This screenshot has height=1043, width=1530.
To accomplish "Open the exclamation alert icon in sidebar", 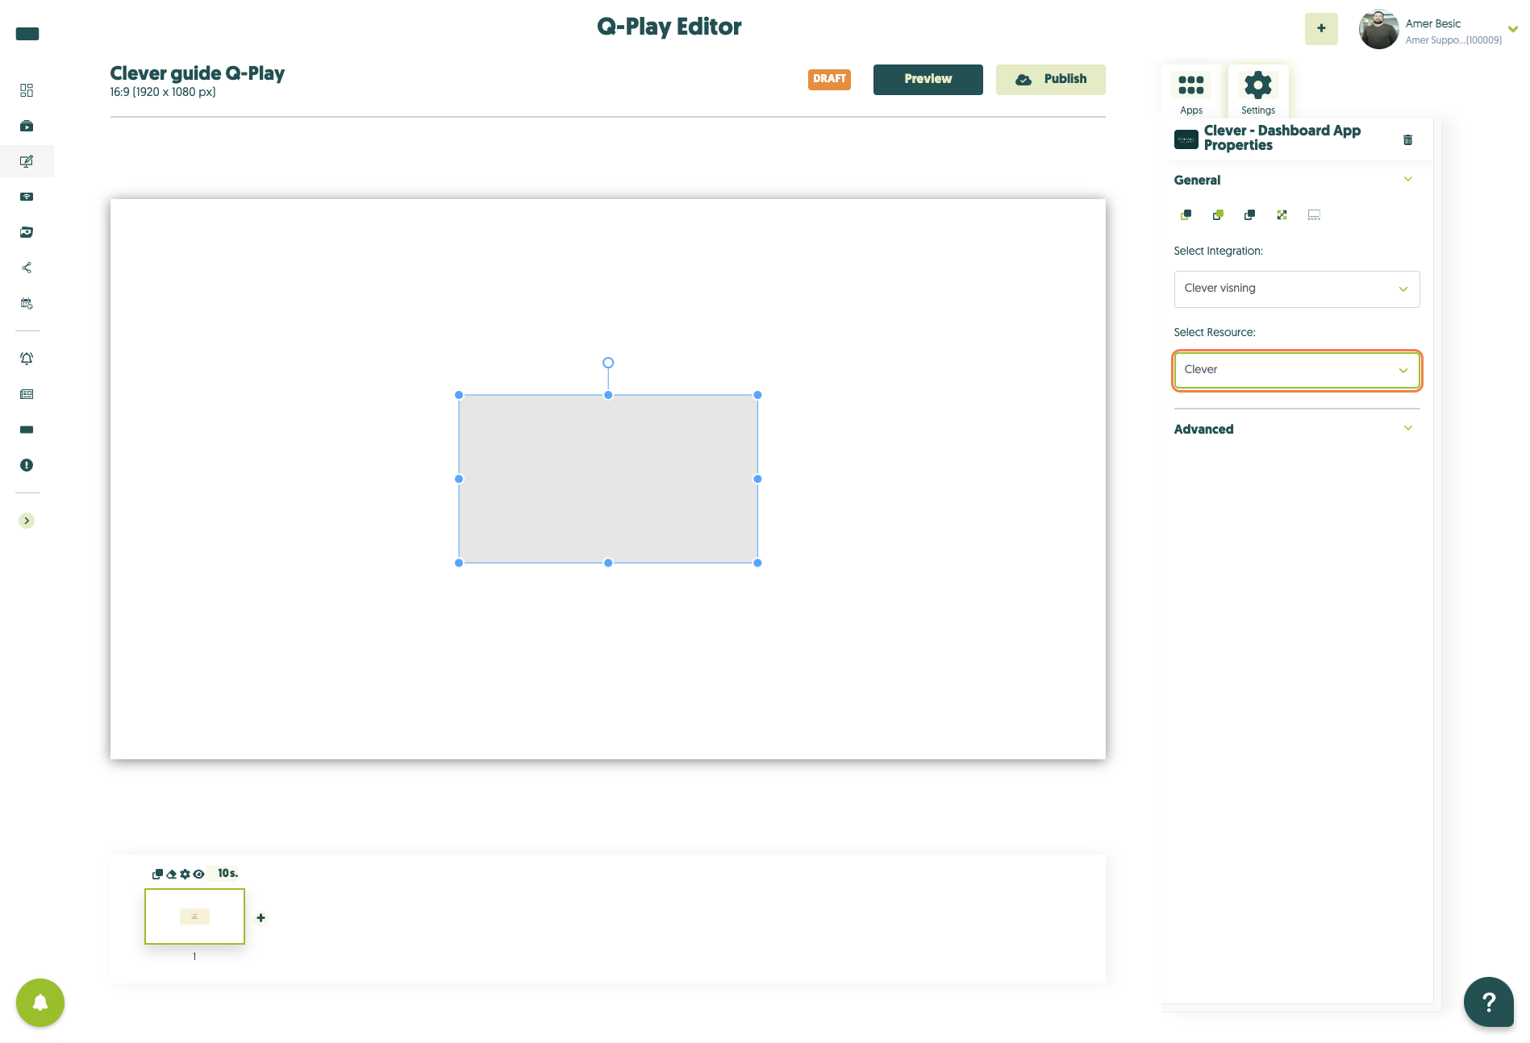I will point(27,465).
